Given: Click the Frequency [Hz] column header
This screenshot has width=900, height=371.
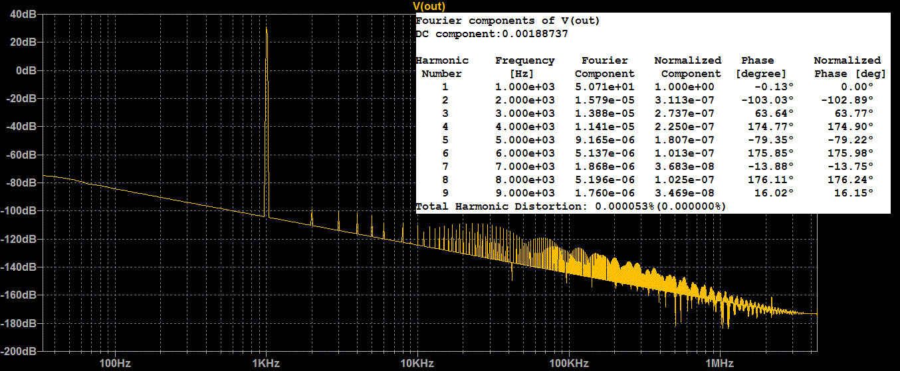Looking at the screenshot, I should coord(524,67).
